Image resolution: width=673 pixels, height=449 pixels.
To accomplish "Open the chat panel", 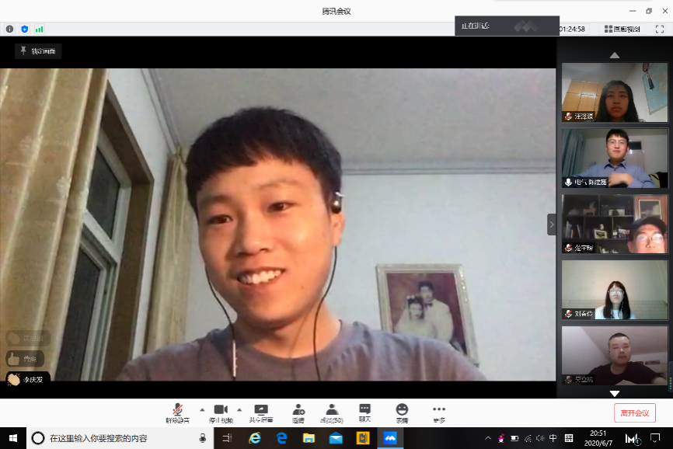I will pos(364,413).
